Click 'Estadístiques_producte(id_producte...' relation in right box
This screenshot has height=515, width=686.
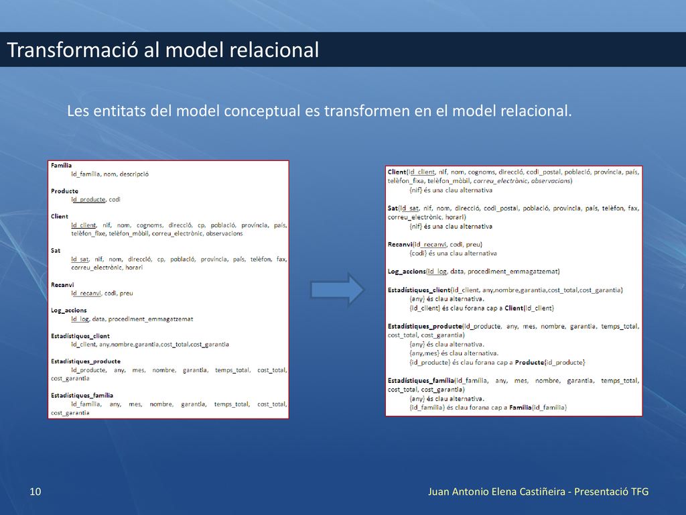[513, 331]
